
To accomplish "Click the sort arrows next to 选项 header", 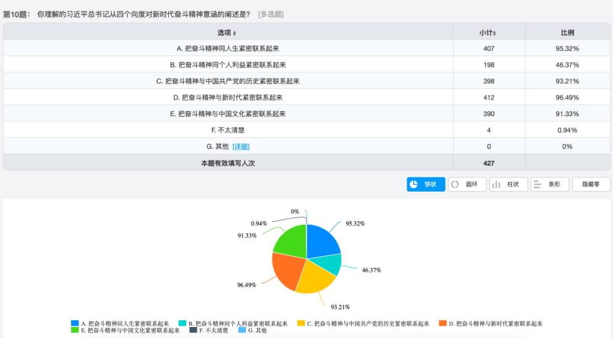I will point(235,32).
